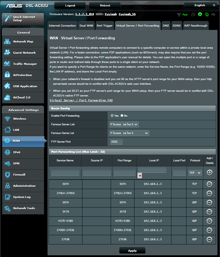Click the Eyyiwah_5G SSID link
220x257 pixels.
point(127,14)
